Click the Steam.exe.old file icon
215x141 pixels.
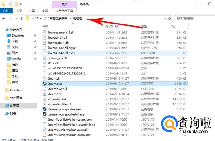(44, 89)
